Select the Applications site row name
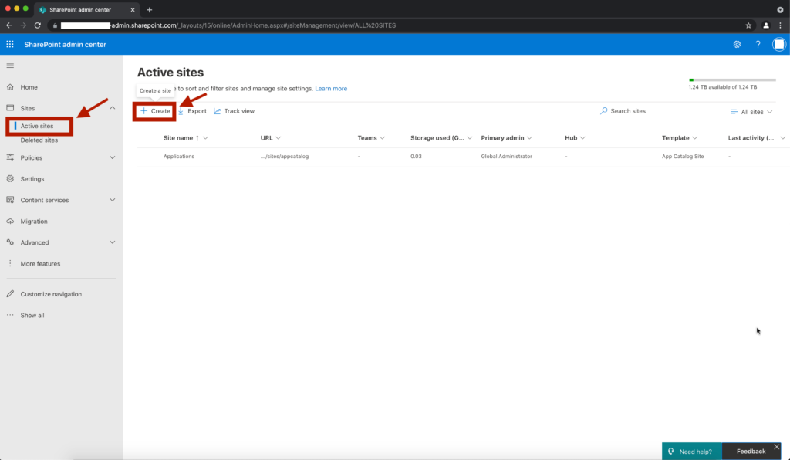 pyautogui.click(x=179, y=157)
